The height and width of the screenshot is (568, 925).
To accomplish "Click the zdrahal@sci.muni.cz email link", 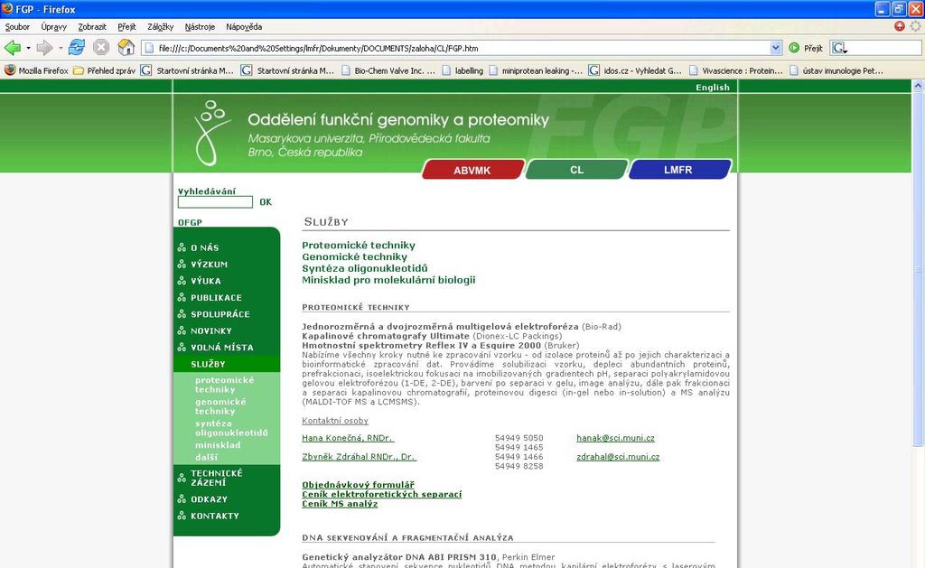I will (618, 457).
